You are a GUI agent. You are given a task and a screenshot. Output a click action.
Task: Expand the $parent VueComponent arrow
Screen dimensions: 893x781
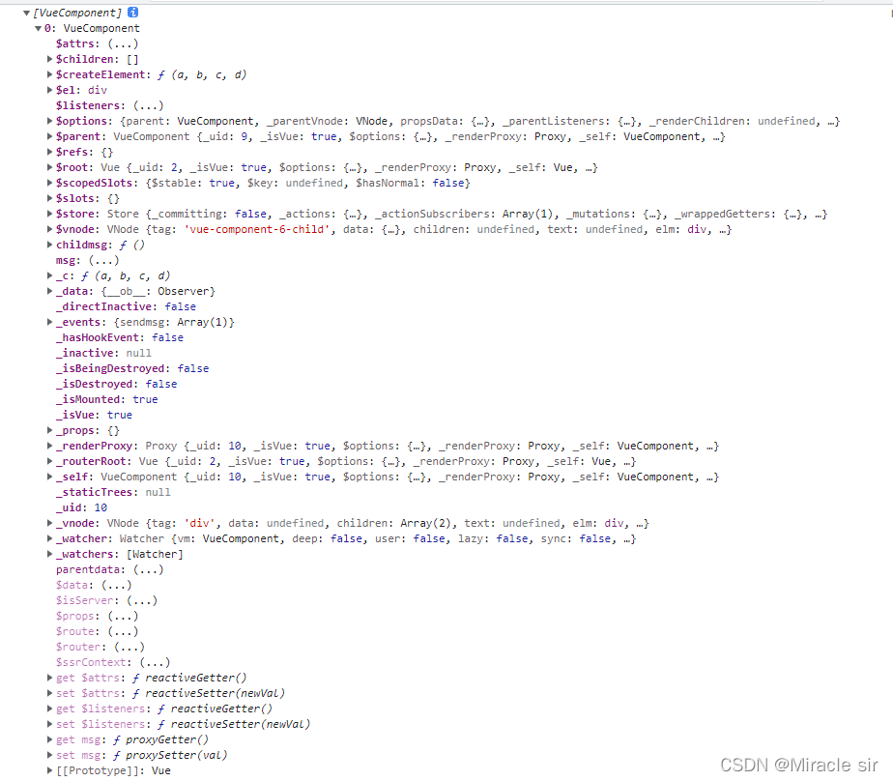[49, 136]
